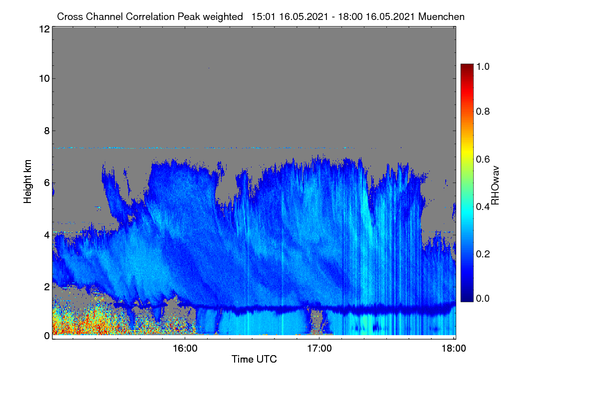599x399 pixels.
Task: Click the 'Time UTC' x-axis label
Action: (x=254, y=359)
